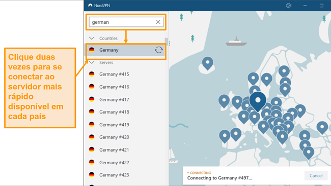
Task: Click the scrollbar thumb of the server list
Action: (167, 42)
